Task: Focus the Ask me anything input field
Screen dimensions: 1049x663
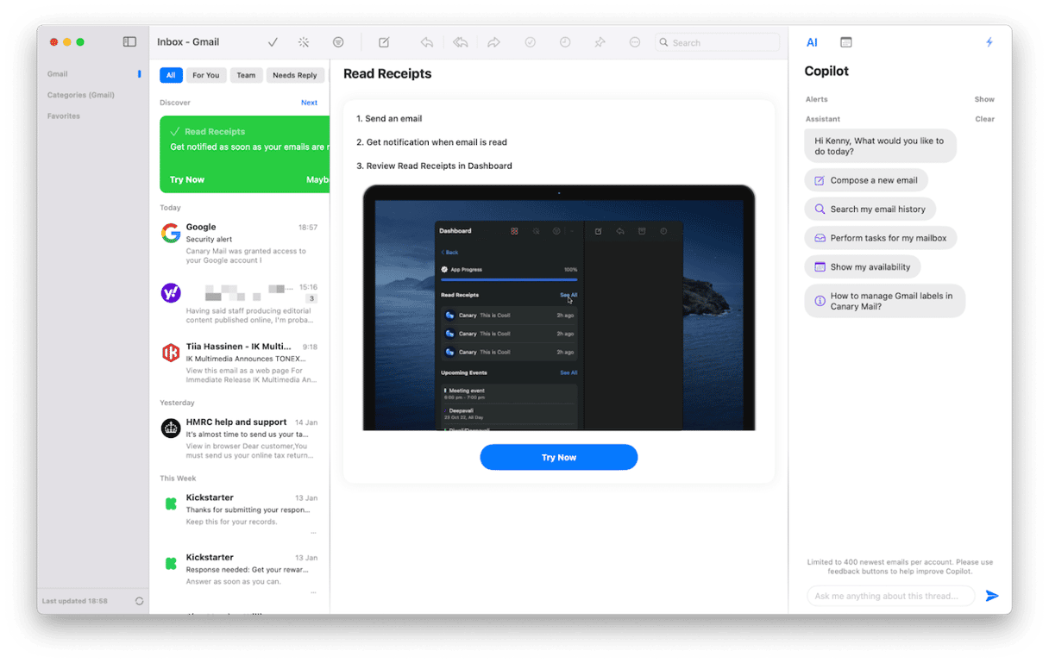Action: coord(891,596)
